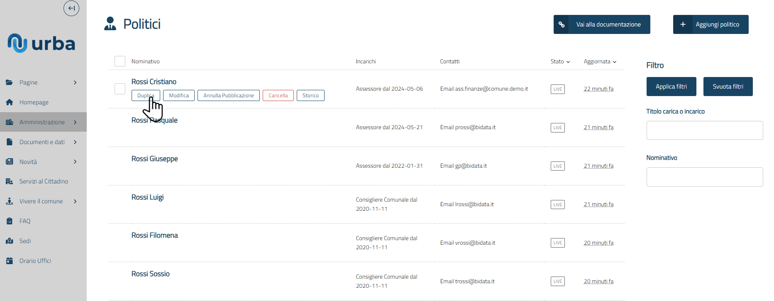Click the Servizi al Cittadino icon

point(10,181)
